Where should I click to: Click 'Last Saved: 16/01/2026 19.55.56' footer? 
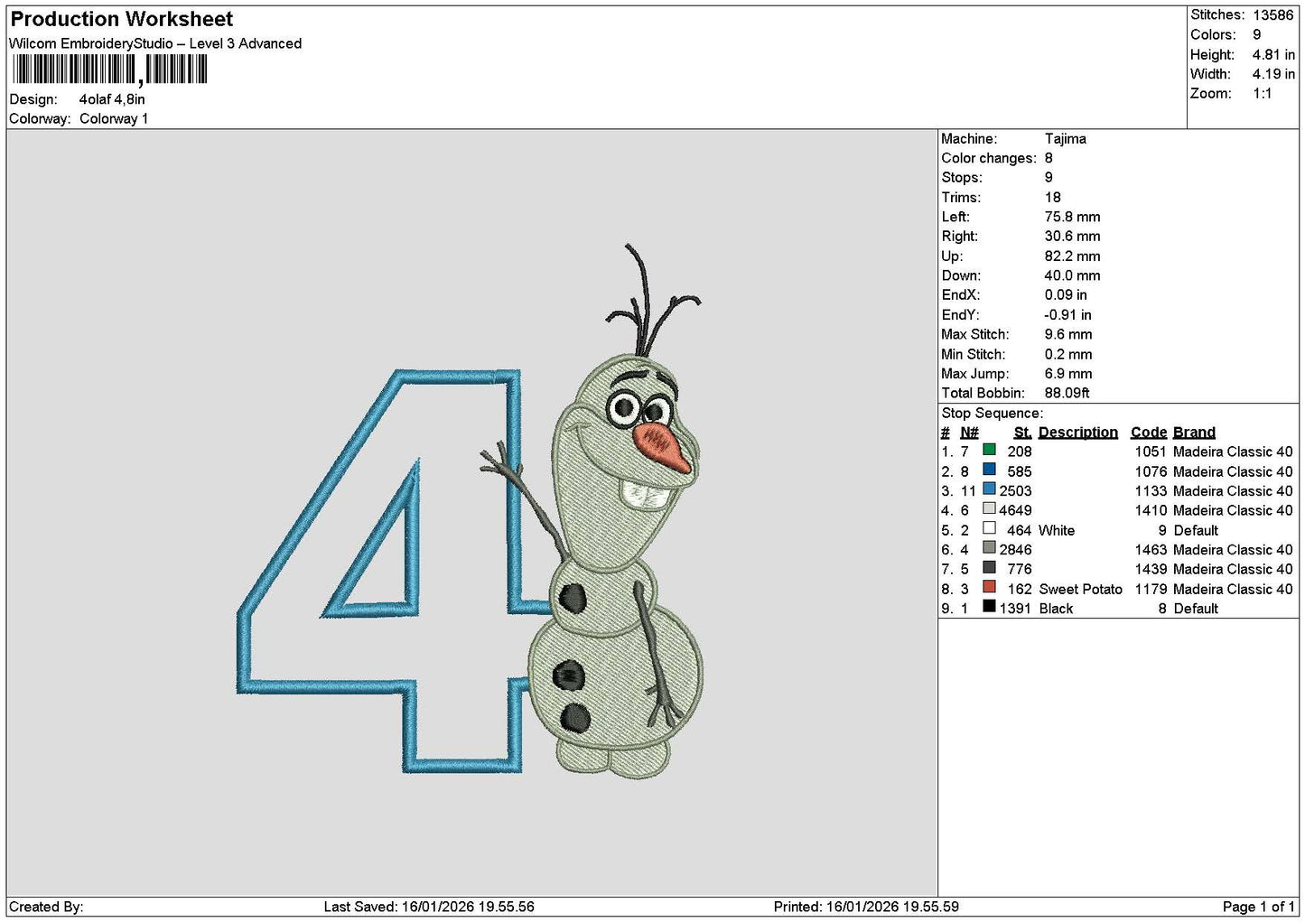[429, 907]
